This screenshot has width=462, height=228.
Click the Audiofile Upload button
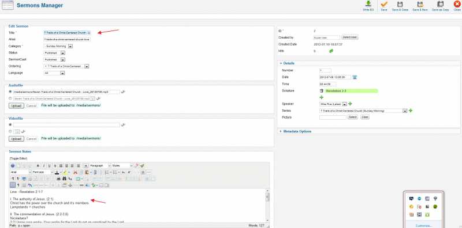pos(16,105)
